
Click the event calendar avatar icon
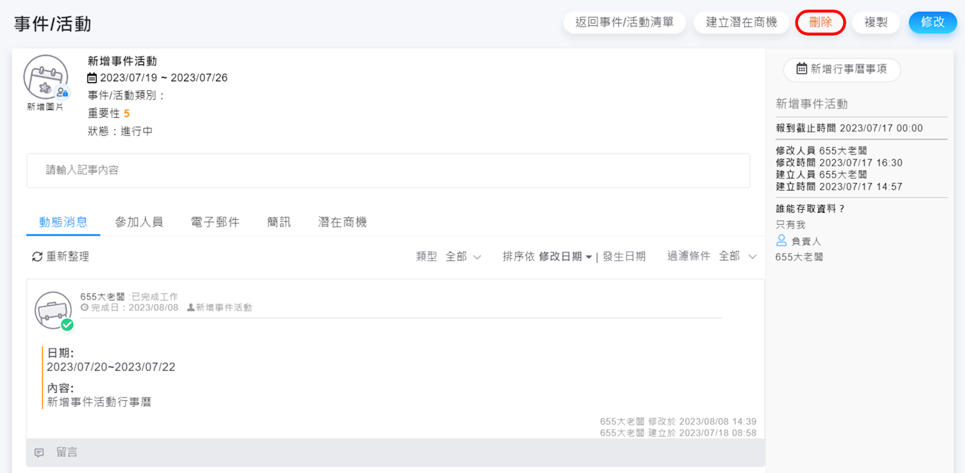tap(45, 77)
